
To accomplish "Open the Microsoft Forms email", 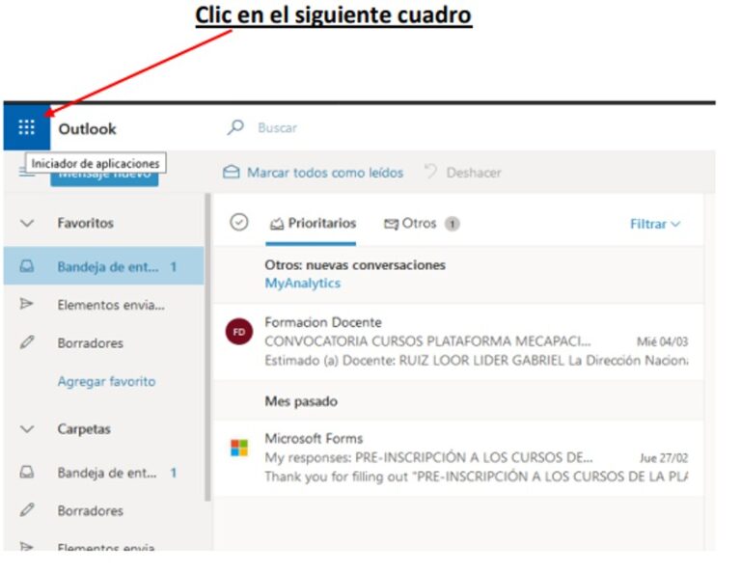I will coord(458,457).
